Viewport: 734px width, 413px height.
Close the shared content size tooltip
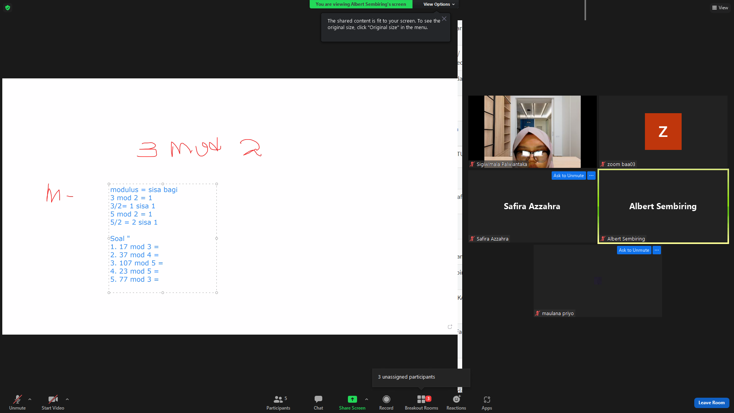click(444, 19)
